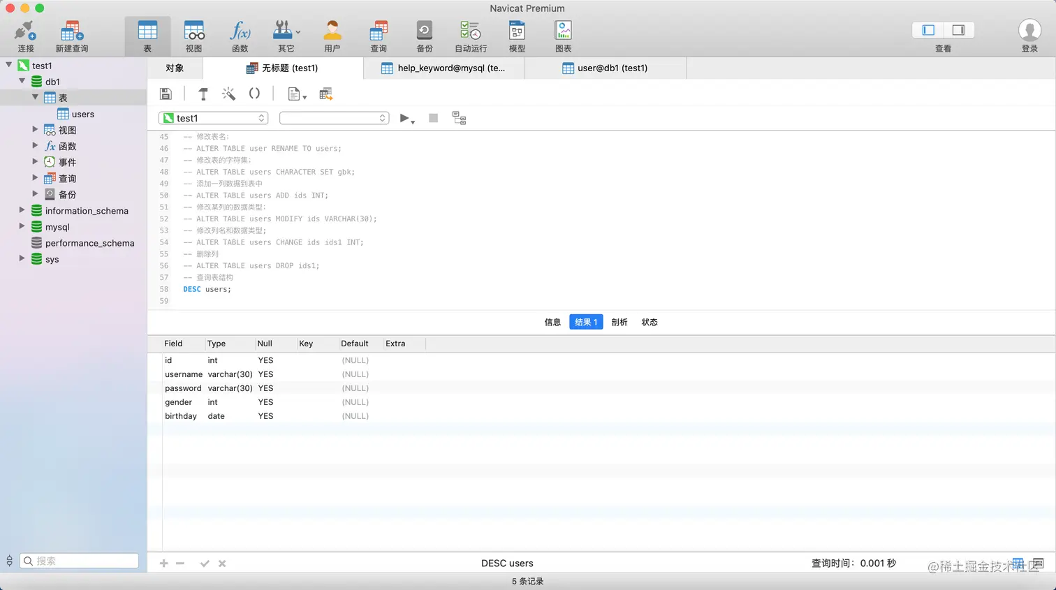
Task: Click the query builder hammer icon
Action: pos(203,94)
